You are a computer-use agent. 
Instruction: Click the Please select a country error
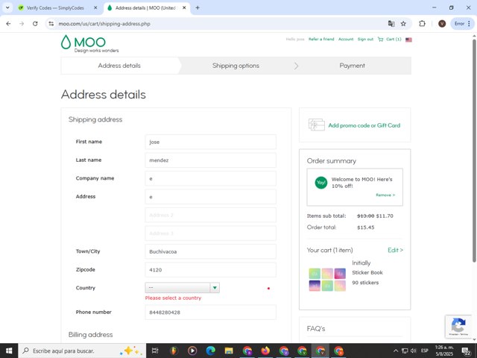coord(173,298)
